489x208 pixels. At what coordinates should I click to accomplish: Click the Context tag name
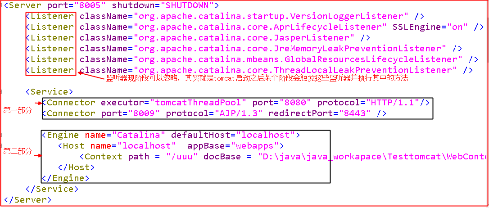[103, 157]
